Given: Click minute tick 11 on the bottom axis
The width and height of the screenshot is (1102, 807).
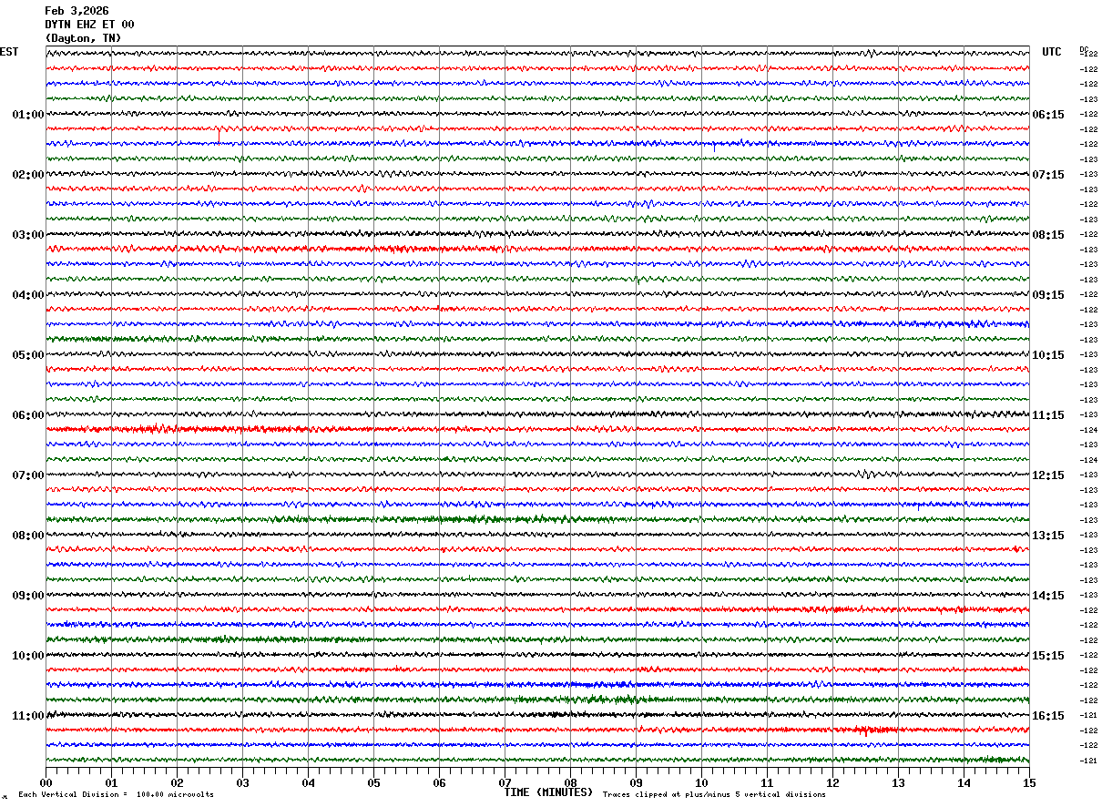Looking at the screenshot, I should click(767, 782).
